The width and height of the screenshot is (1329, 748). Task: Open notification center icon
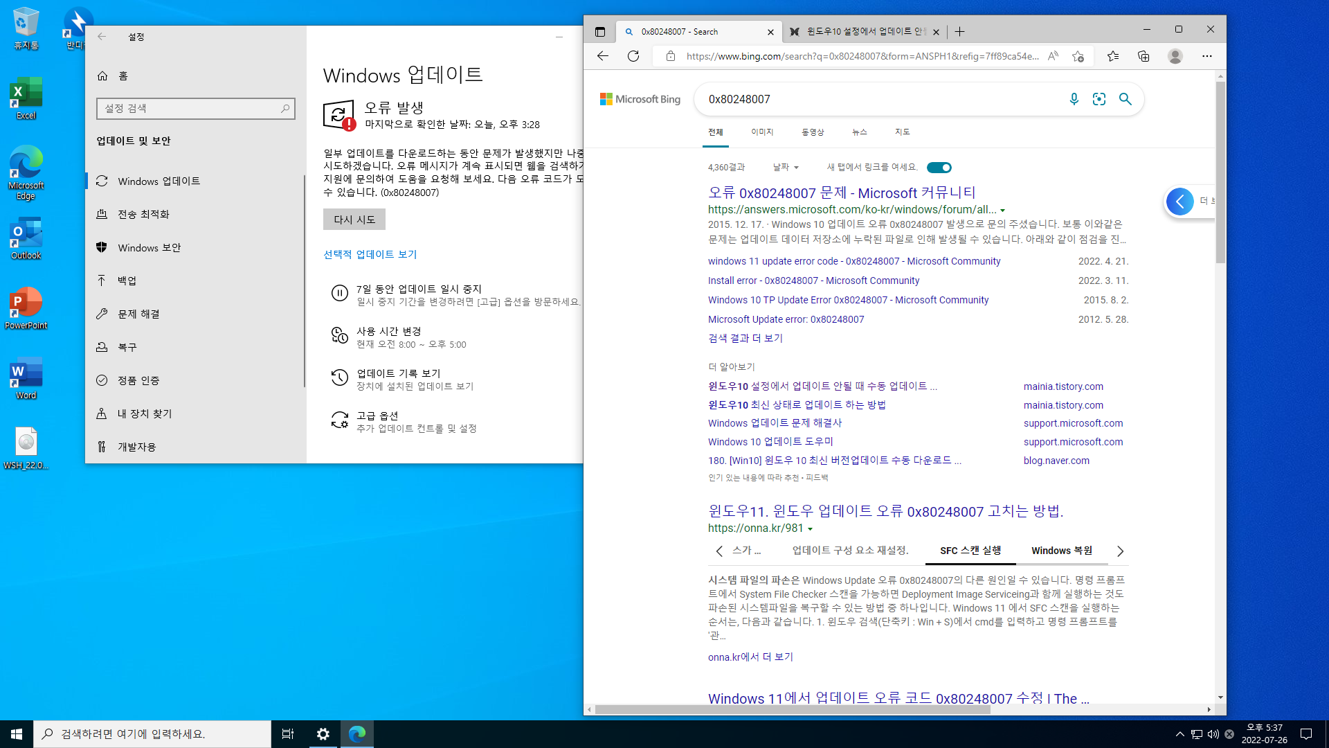[1306, 734]
